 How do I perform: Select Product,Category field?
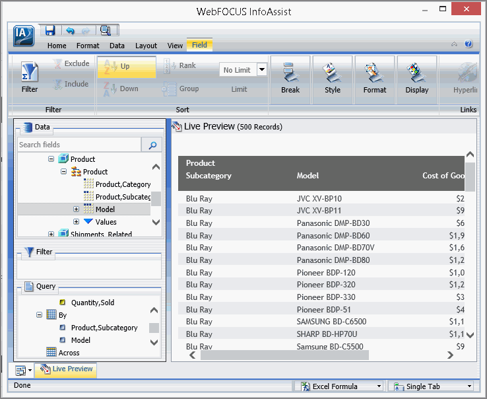pos(123,184)
